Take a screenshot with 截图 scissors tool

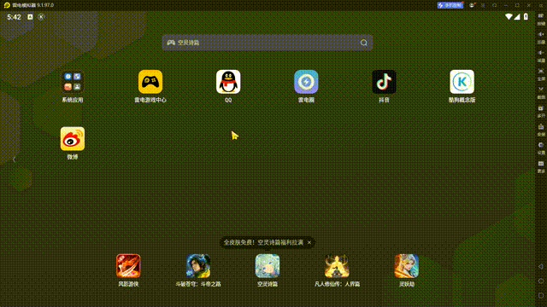(541, 93)
